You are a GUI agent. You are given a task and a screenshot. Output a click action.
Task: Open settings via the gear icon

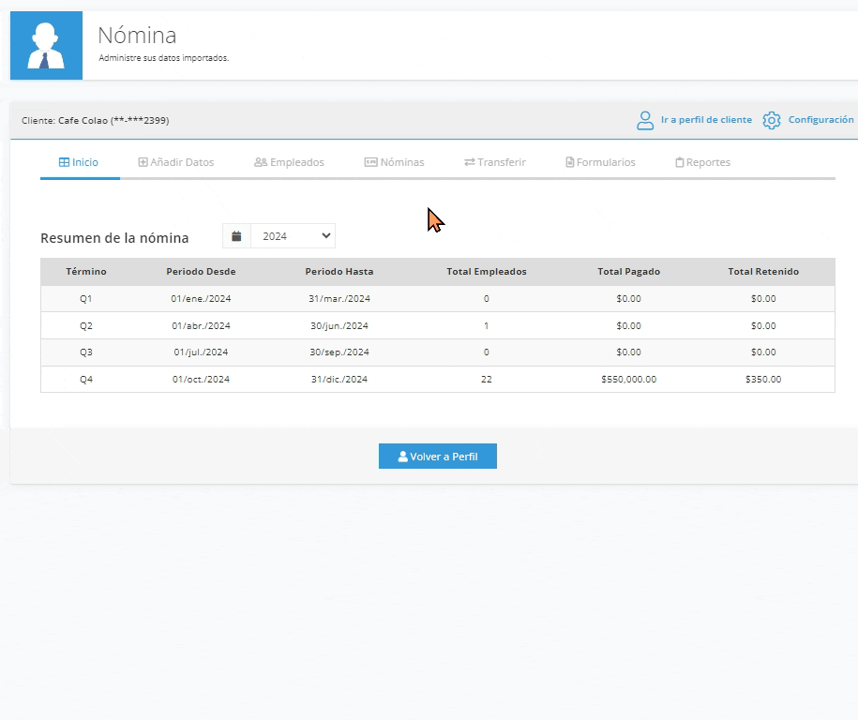point(772,120)
